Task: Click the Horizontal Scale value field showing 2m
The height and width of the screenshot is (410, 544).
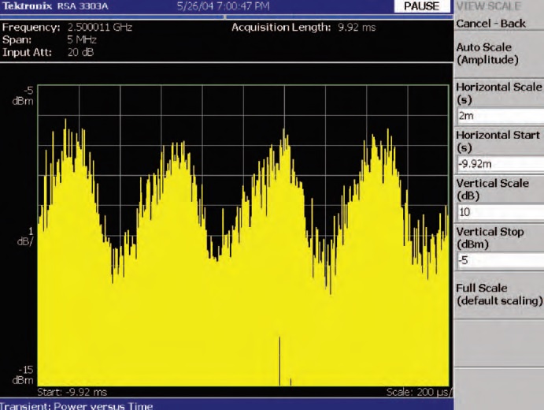Action: pyautogui.click(x=499, y=116)
